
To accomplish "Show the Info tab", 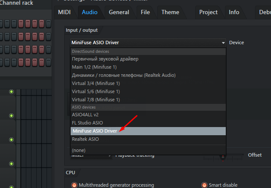I will click(x=234, y=12).
